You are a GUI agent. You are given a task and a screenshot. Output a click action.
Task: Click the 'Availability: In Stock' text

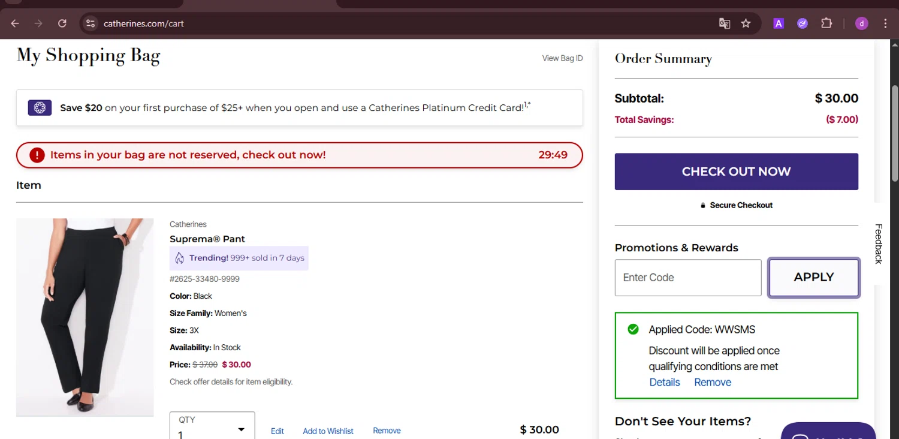[205, 347]
